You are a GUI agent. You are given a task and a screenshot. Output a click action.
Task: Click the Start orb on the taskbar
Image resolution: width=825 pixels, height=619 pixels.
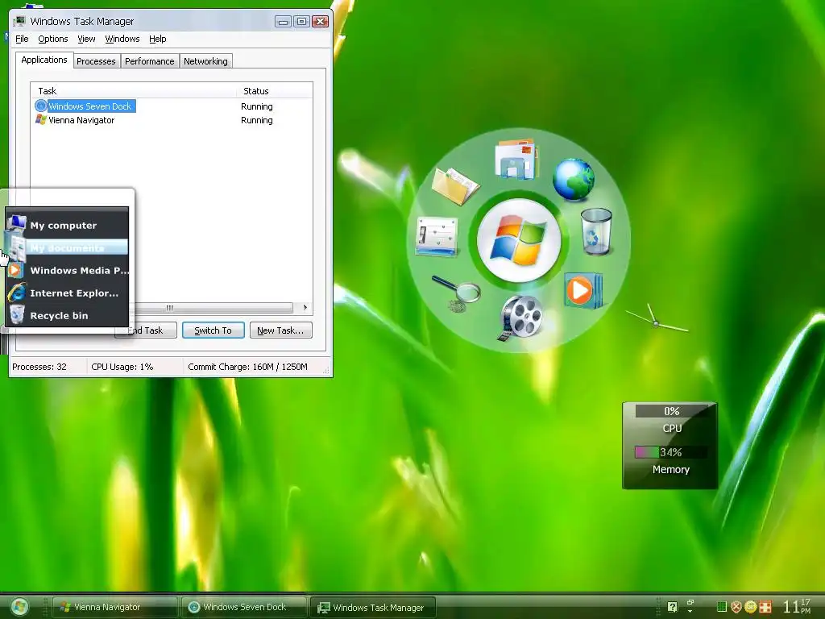pyautogui.click(x=20, y=607)
